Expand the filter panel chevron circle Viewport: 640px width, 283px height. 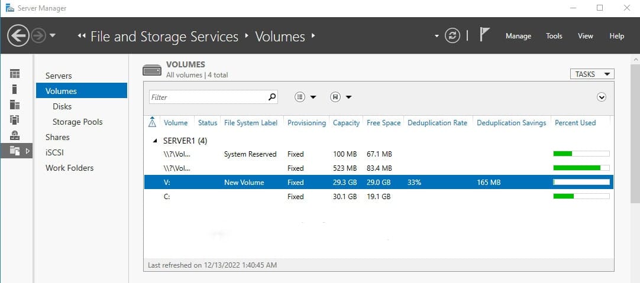tap(601, 97)
